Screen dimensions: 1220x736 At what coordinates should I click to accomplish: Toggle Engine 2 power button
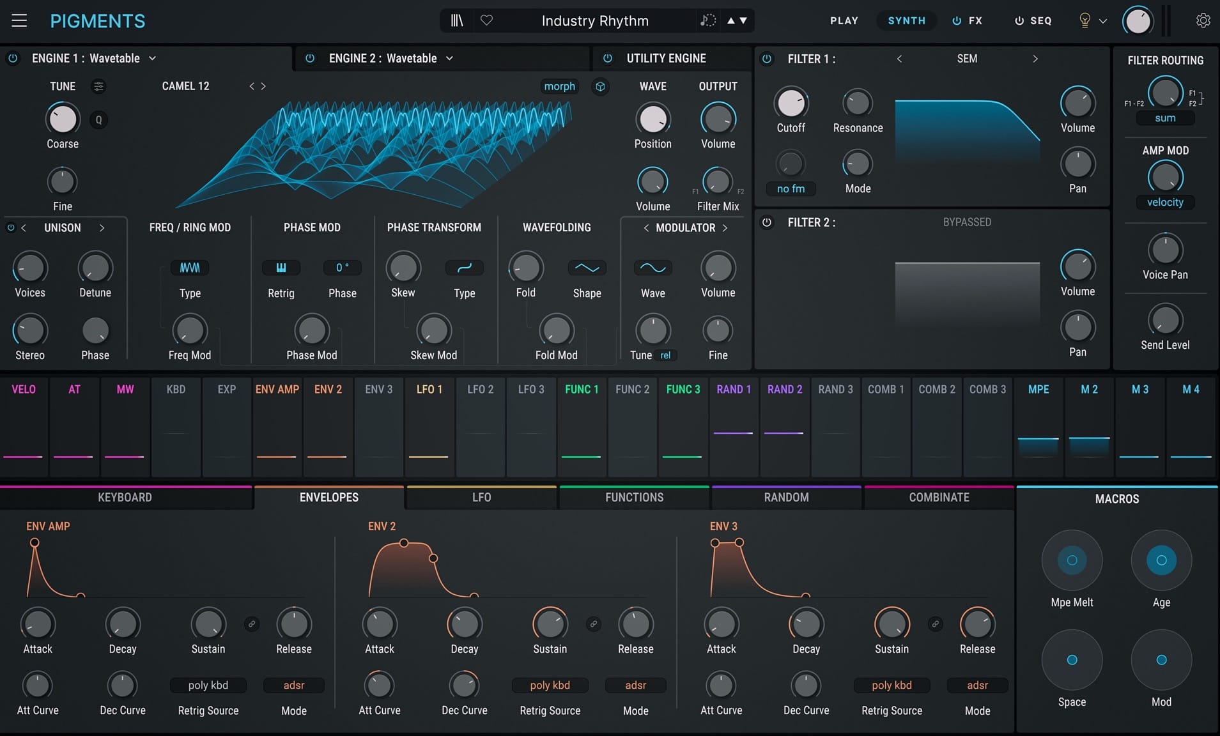[x=310, y=58]
